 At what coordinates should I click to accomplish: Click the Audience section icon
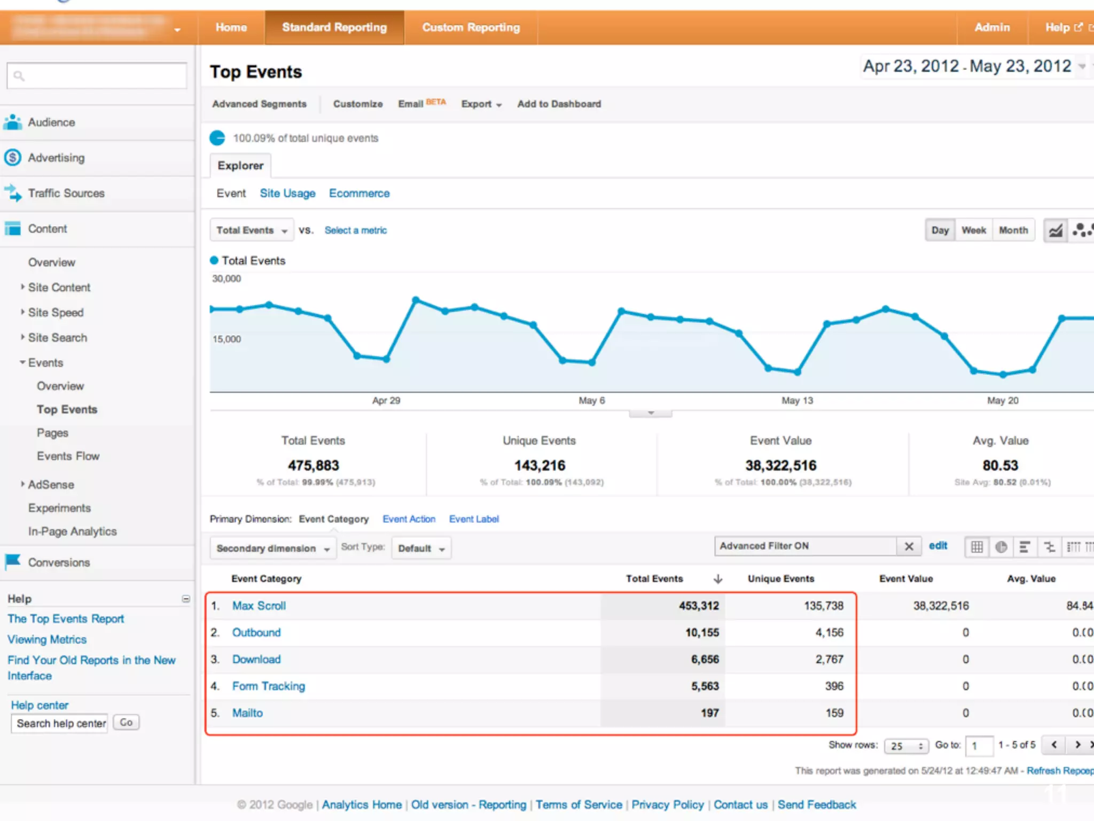(13, 122)
